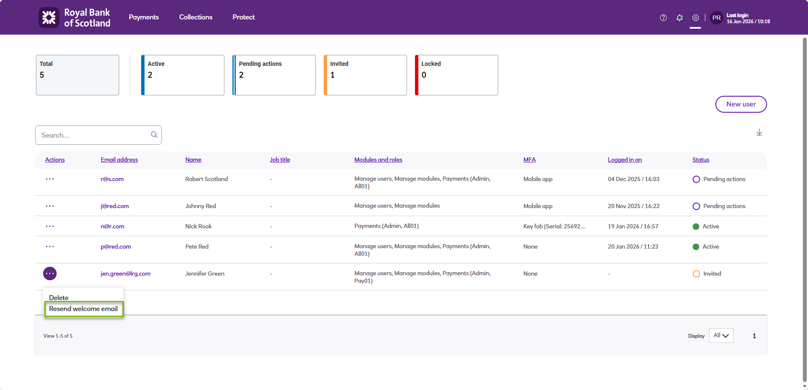Viewport: 808px width, 390px height.
Task: Click the View 1-5 of 5 text
Action: pyautogui.click(x=58, y=336)
